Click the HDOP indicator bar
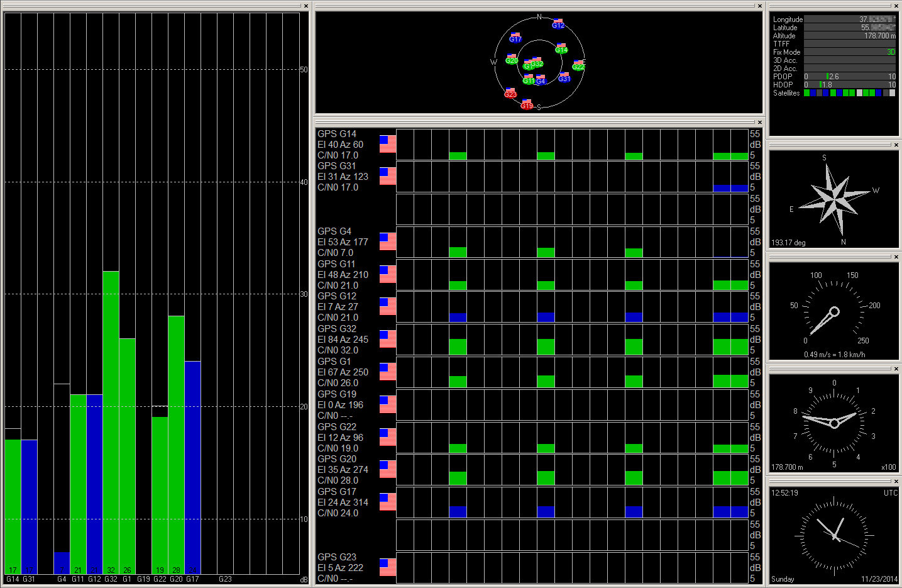This screenshot has height=588, width=902. (849, 85)
